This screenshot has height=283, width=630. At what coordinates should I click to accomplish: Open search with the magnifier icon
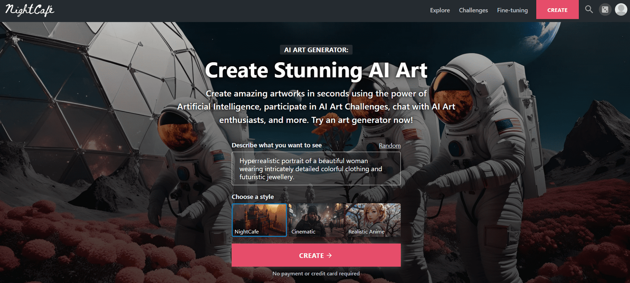pyautogui.click(x=589, y=9)
